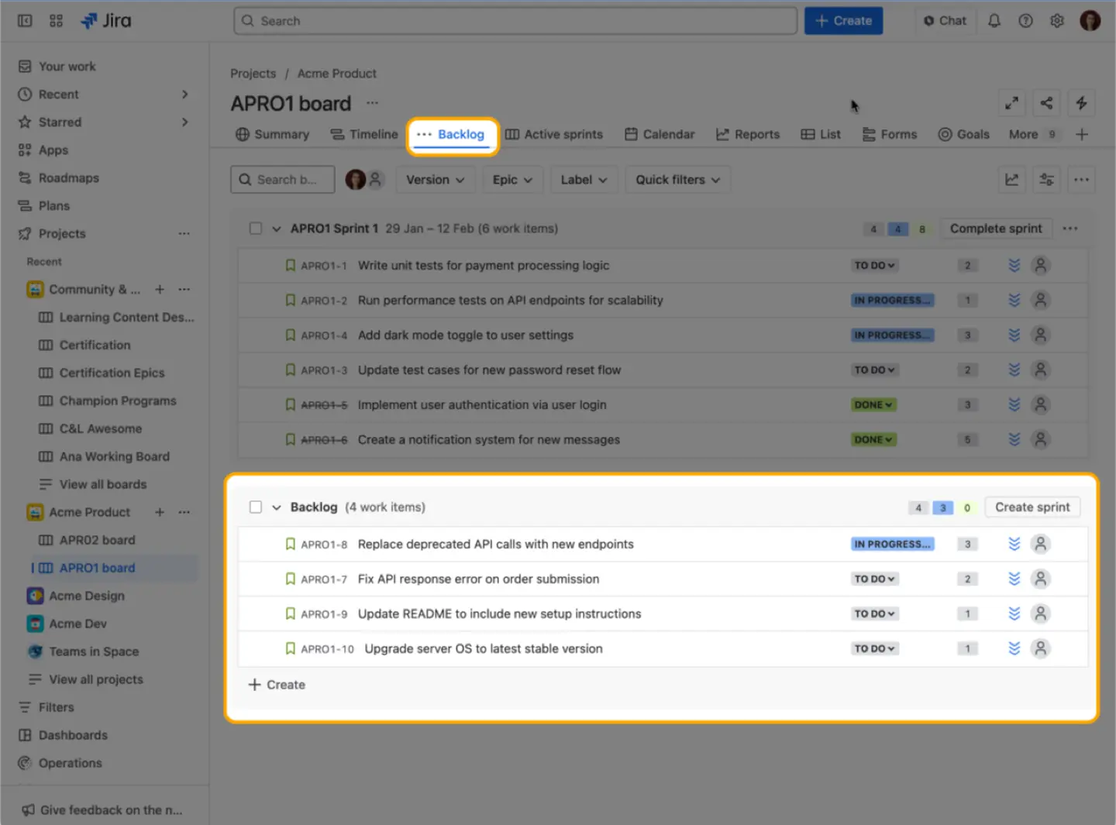Select the checkbox for APRO1 Sprint 1

point(256,229)
